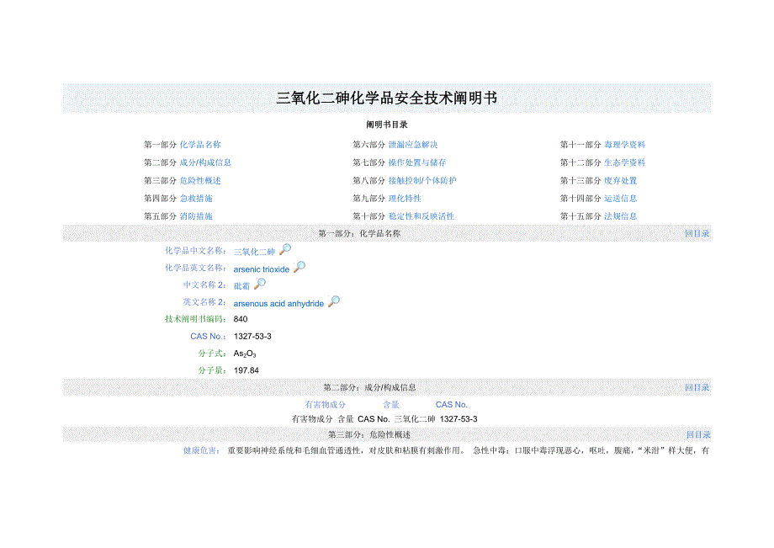The image size is (774, 548).
Task: Click the search icon next to arsenic trioxide
Action: [299, 267]
